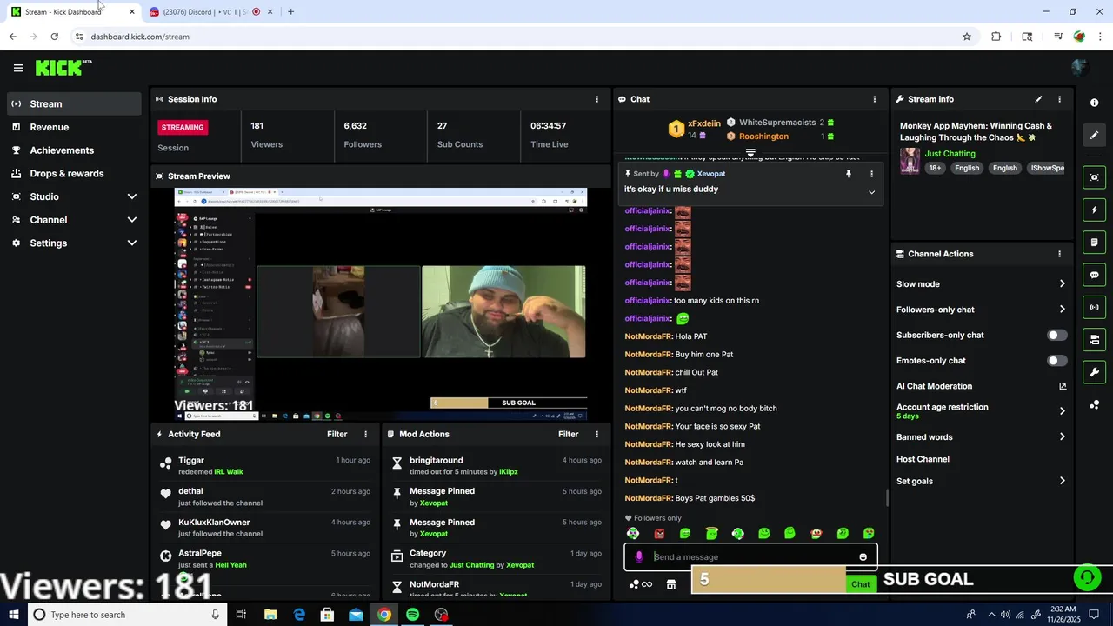Open Followers-only chat options arrow
The image size is (1113, 626).
pos(1062,310)
